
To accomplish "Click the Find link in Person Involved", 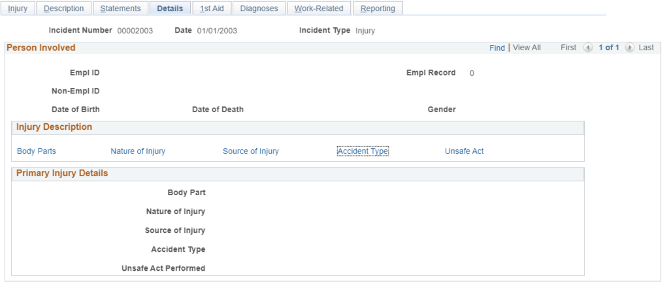I will point(497,48).
